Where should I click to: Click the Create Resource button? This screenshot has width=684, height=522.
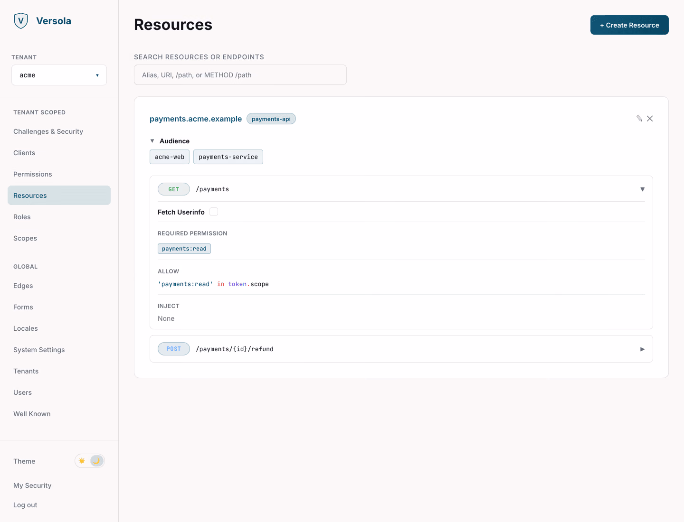point(629,25)
